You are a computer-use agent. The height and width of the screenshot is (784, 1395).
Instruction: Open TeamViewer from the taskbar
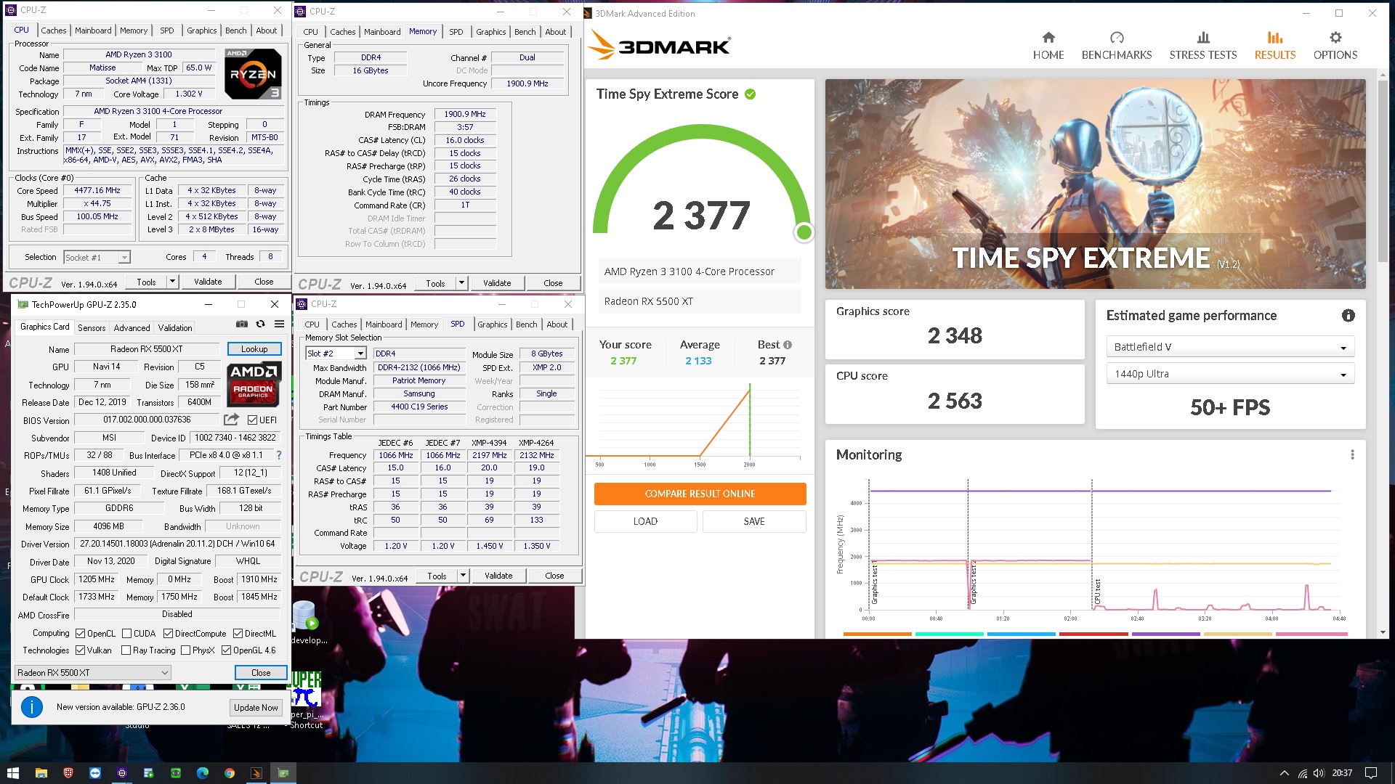click(95, 773)
